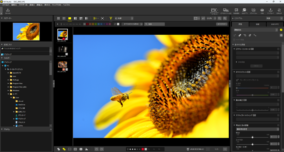This screenshot has width=284, height=152.
Task: Open the histogram RGB channel dropdown
Action: pos(274,18)
